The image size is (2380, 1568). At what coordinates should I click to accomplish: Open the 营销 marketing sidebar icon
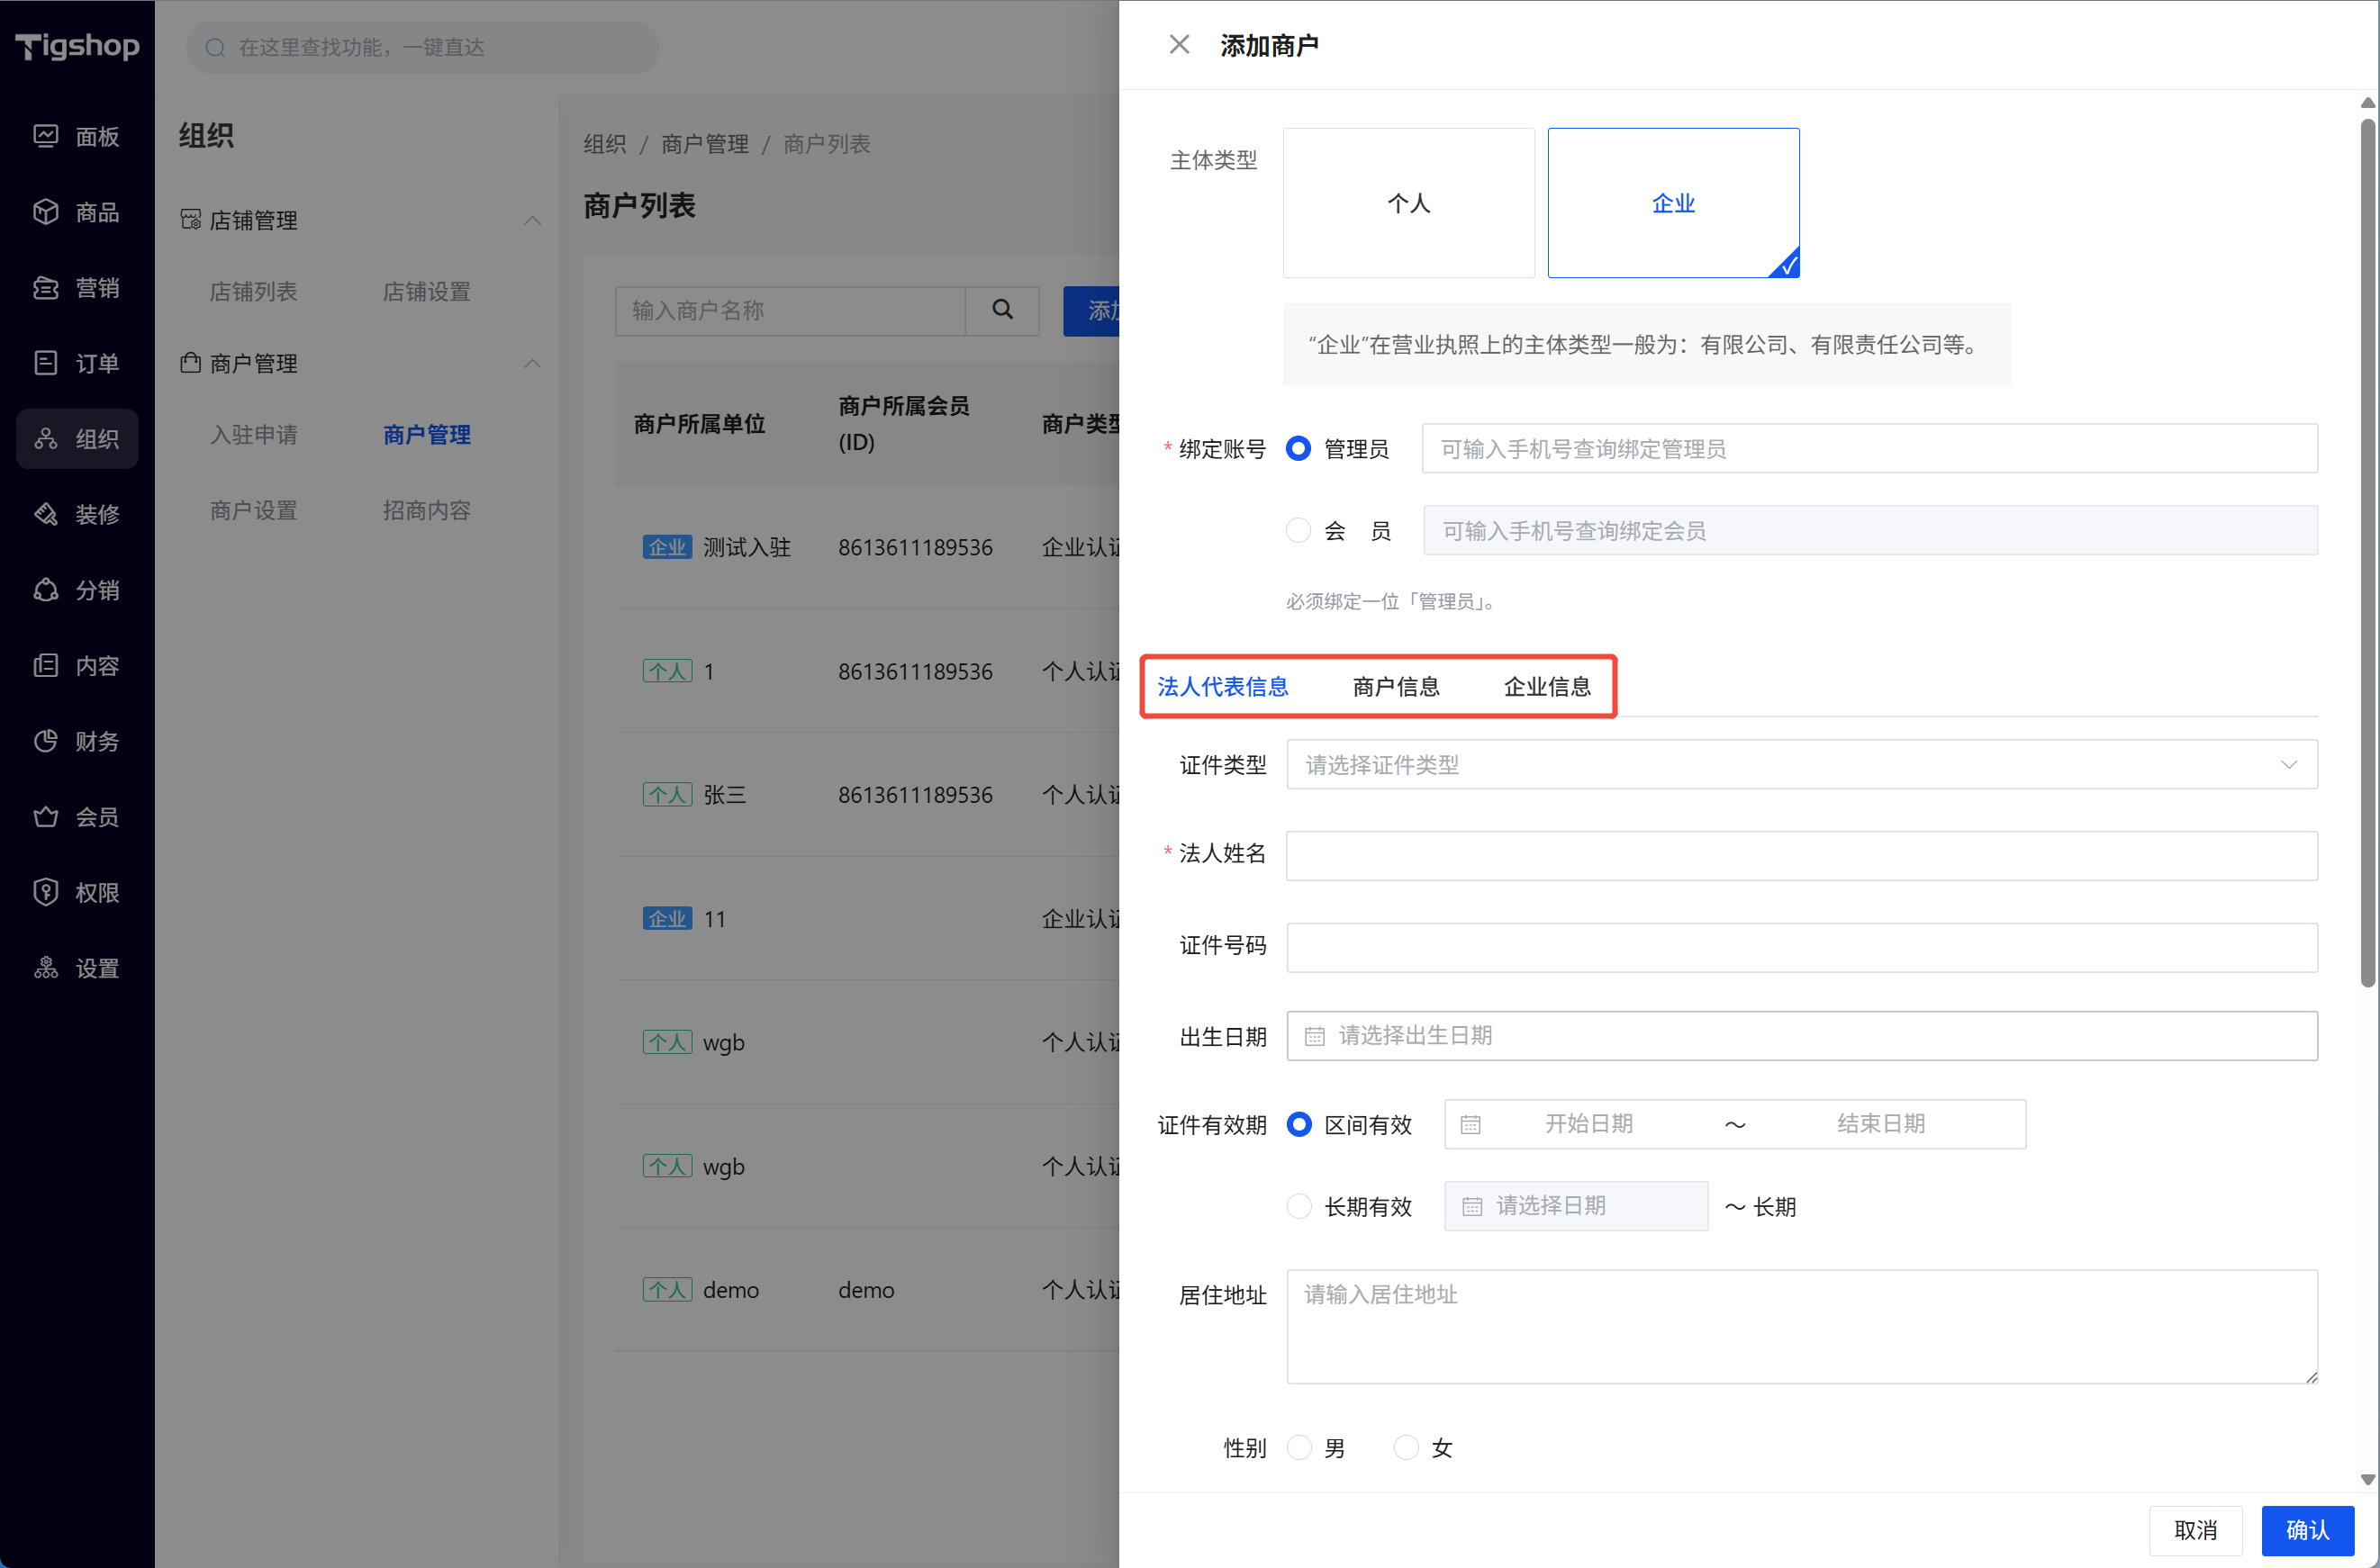46,288
